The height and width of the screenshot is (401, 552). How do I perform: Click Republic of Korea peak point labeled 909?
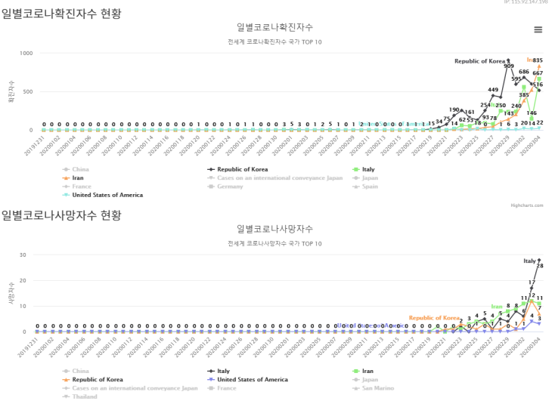(x=509, y=60)
